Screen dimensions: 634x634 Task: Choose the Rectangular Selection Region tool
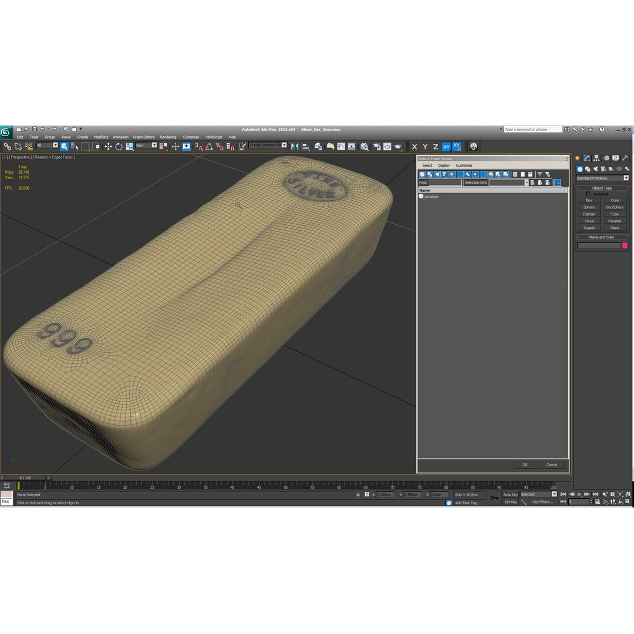coord(85,146)
